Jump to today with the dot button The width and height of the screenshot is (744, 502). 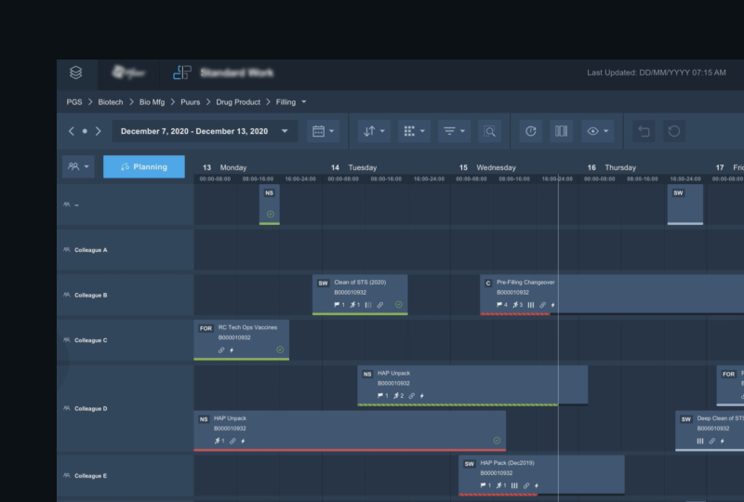click(x=85, y=131)
